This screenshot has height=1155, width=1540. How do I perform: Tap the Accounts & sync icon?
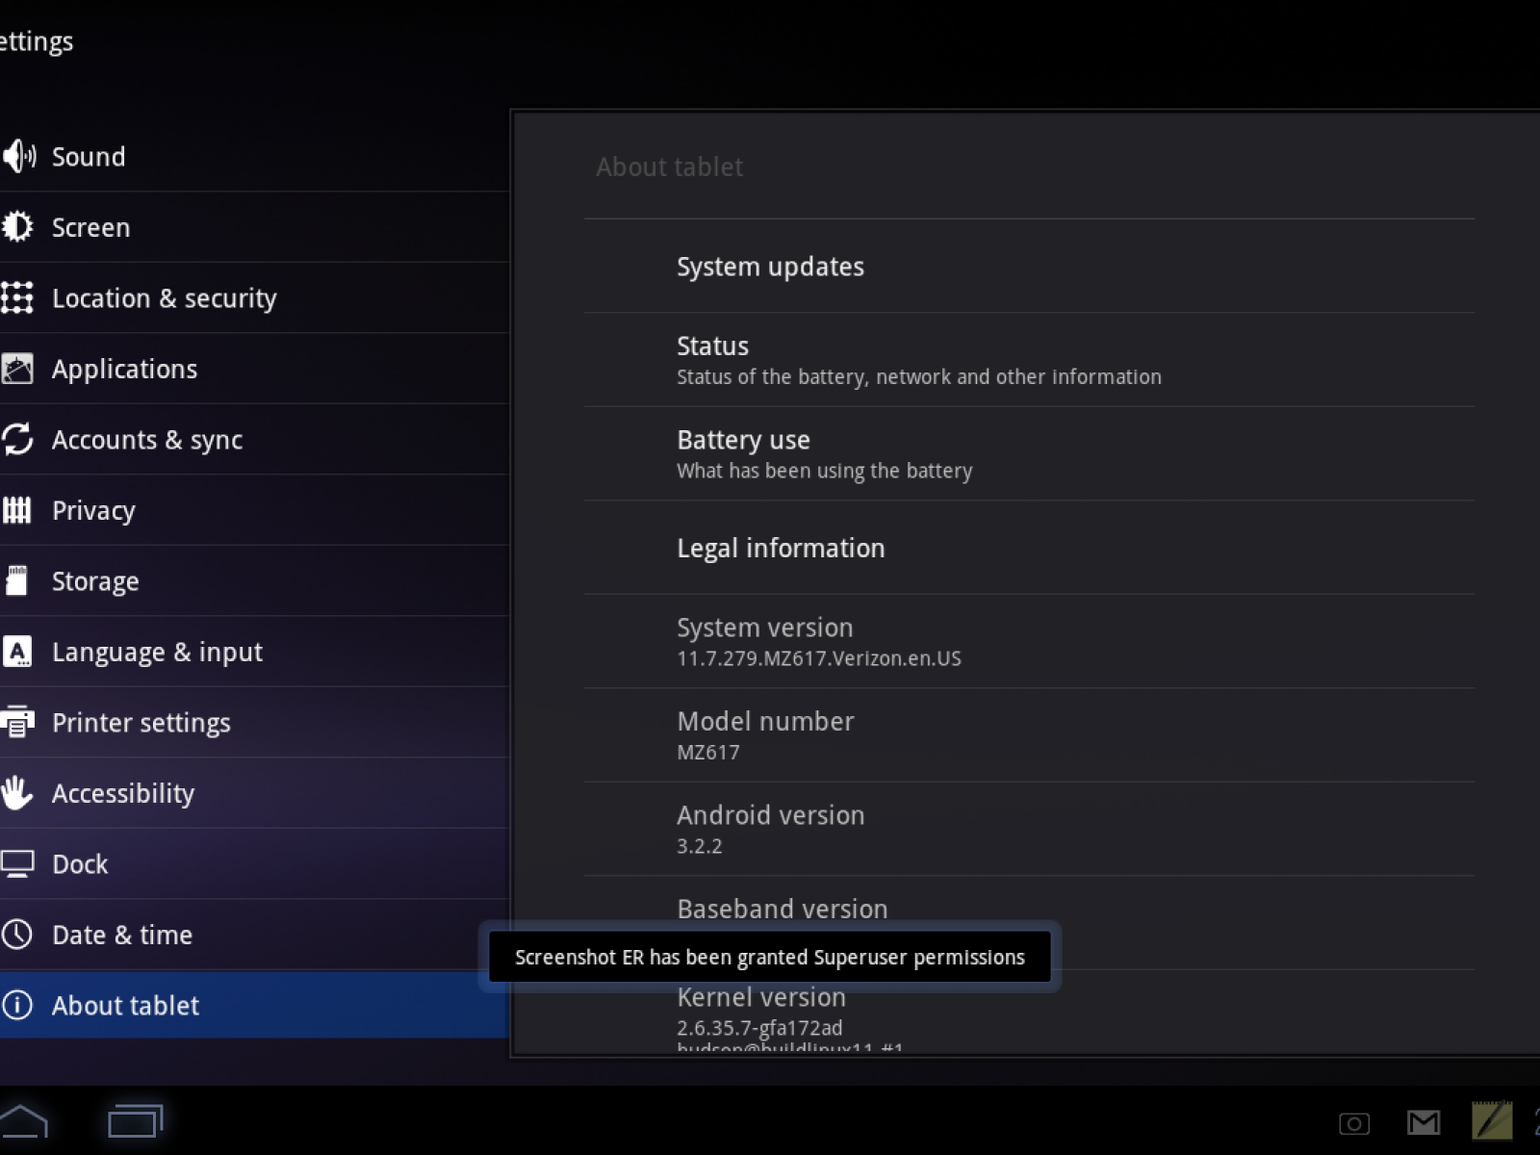(x=17, y=439)
